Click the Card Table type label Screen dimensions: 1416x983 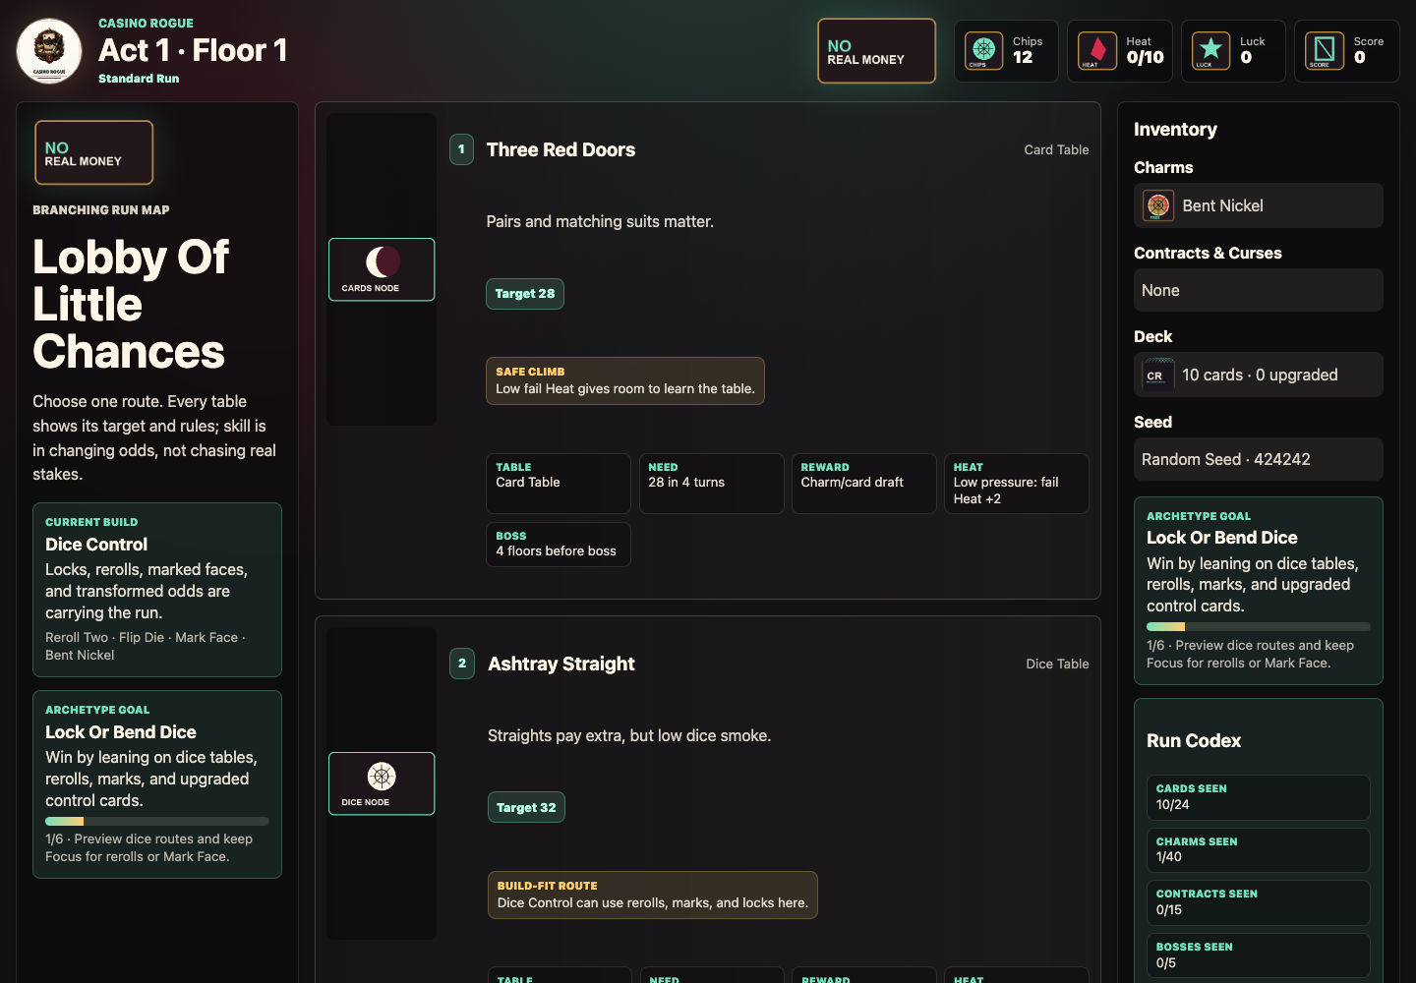tap(1056, 149)
